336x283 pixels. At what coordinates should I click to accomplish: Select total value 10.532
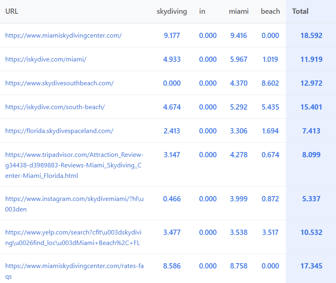click(311, 232)
